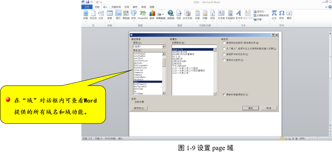This screenshot has width=332, height=156.
Task: Click the 日期格式 input field
Action: [194, 46]
